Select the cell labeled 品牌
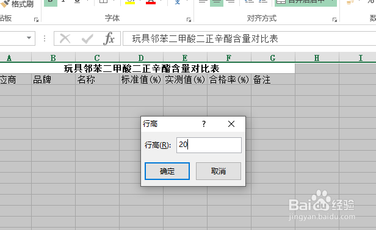The image size is (376, 230). coord(53,79)
